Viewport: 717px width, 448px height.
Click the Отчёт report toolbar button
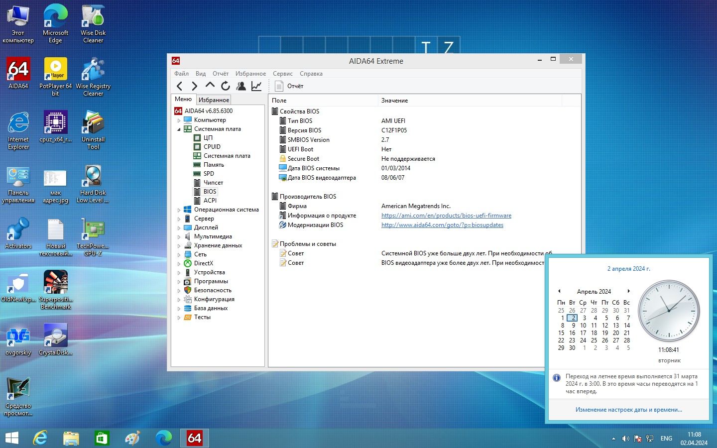(289, 86)
